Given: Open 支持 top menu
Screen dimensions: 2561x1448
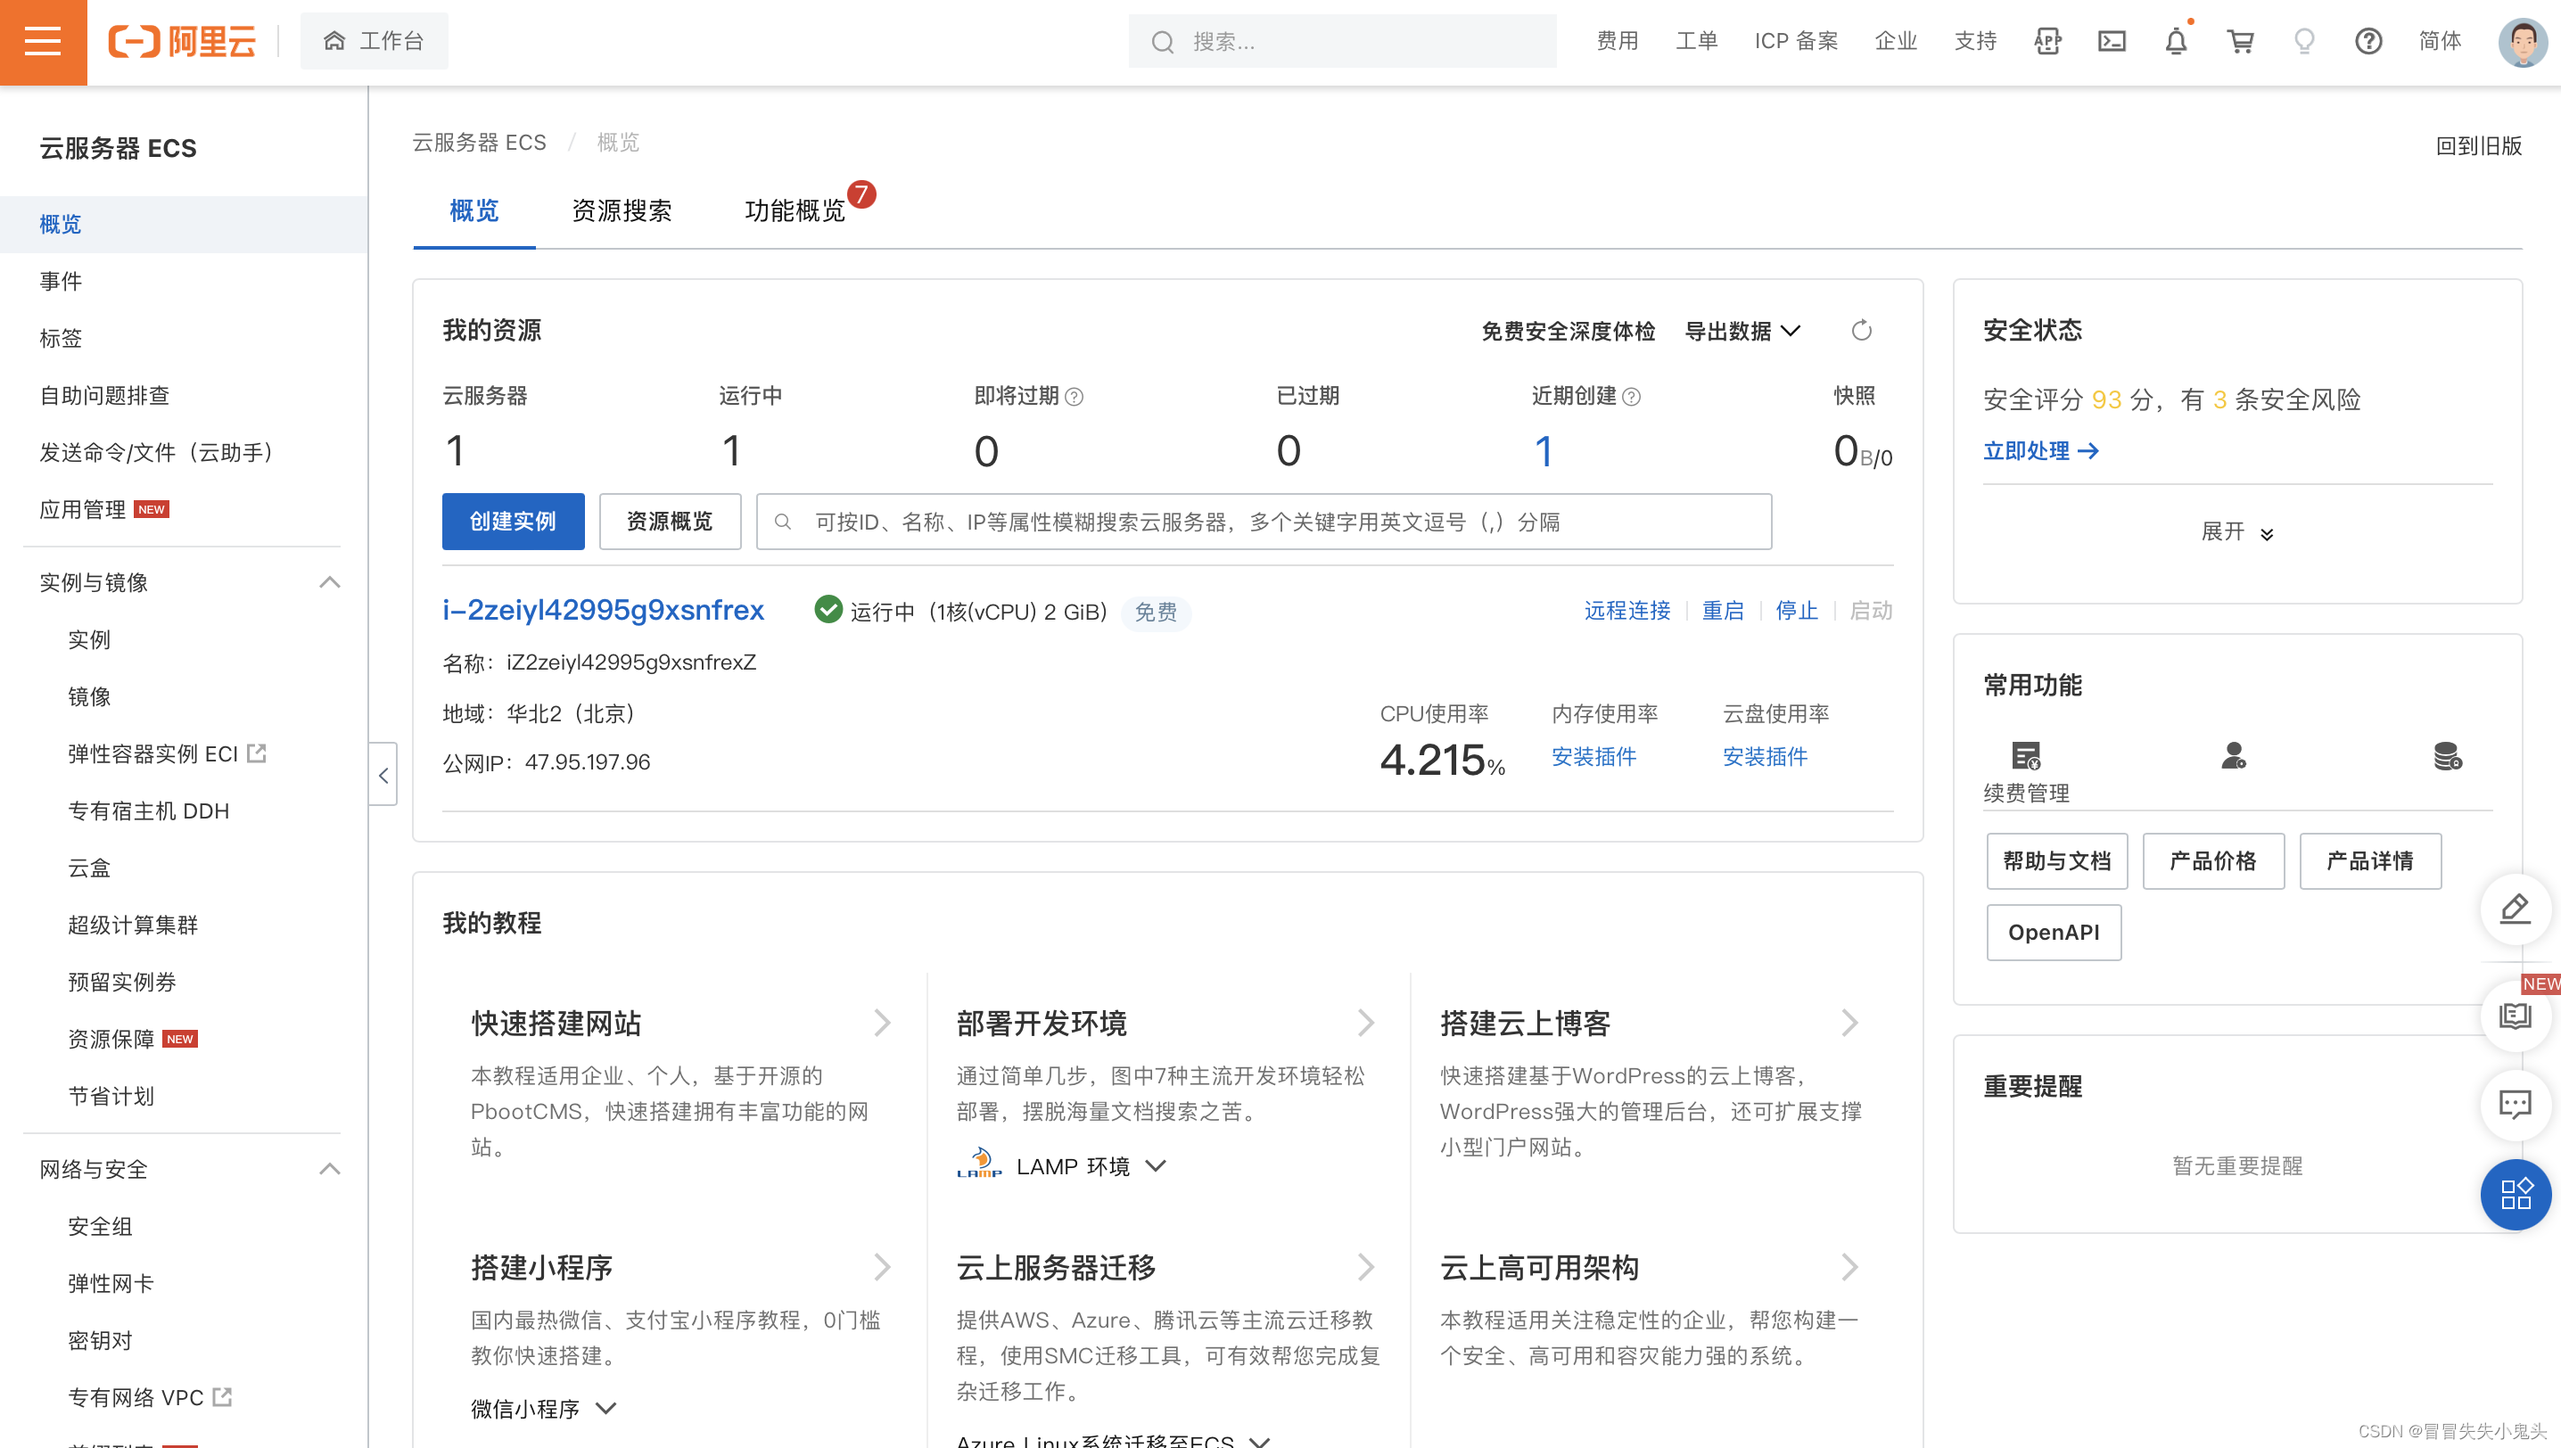Looking at the screenshot, I should pyautogui.click(x=1975, y=41).
